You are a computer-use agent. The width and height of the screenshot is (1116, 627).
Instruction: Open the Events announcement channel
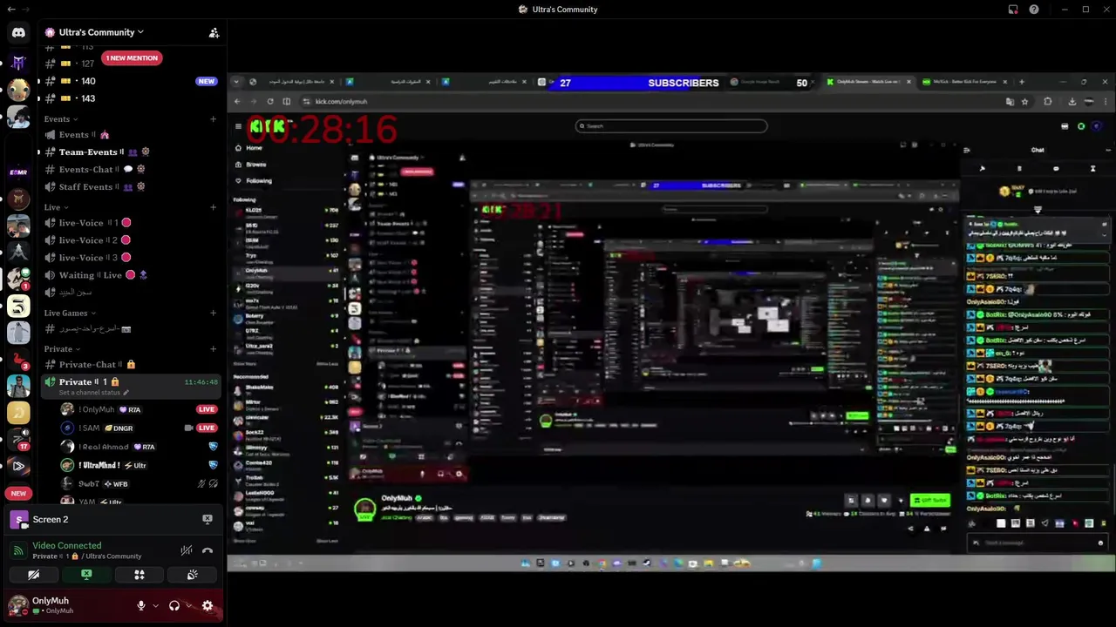coord(131,135)
